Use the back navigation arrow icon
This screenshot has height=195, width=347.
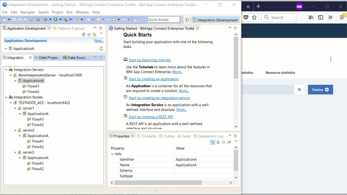point(114,19)
